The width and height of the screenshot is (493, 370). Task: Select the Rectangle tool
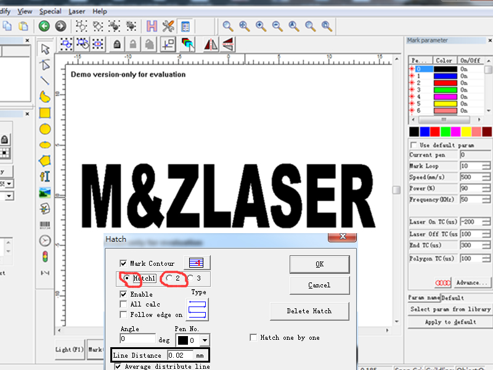45,113
